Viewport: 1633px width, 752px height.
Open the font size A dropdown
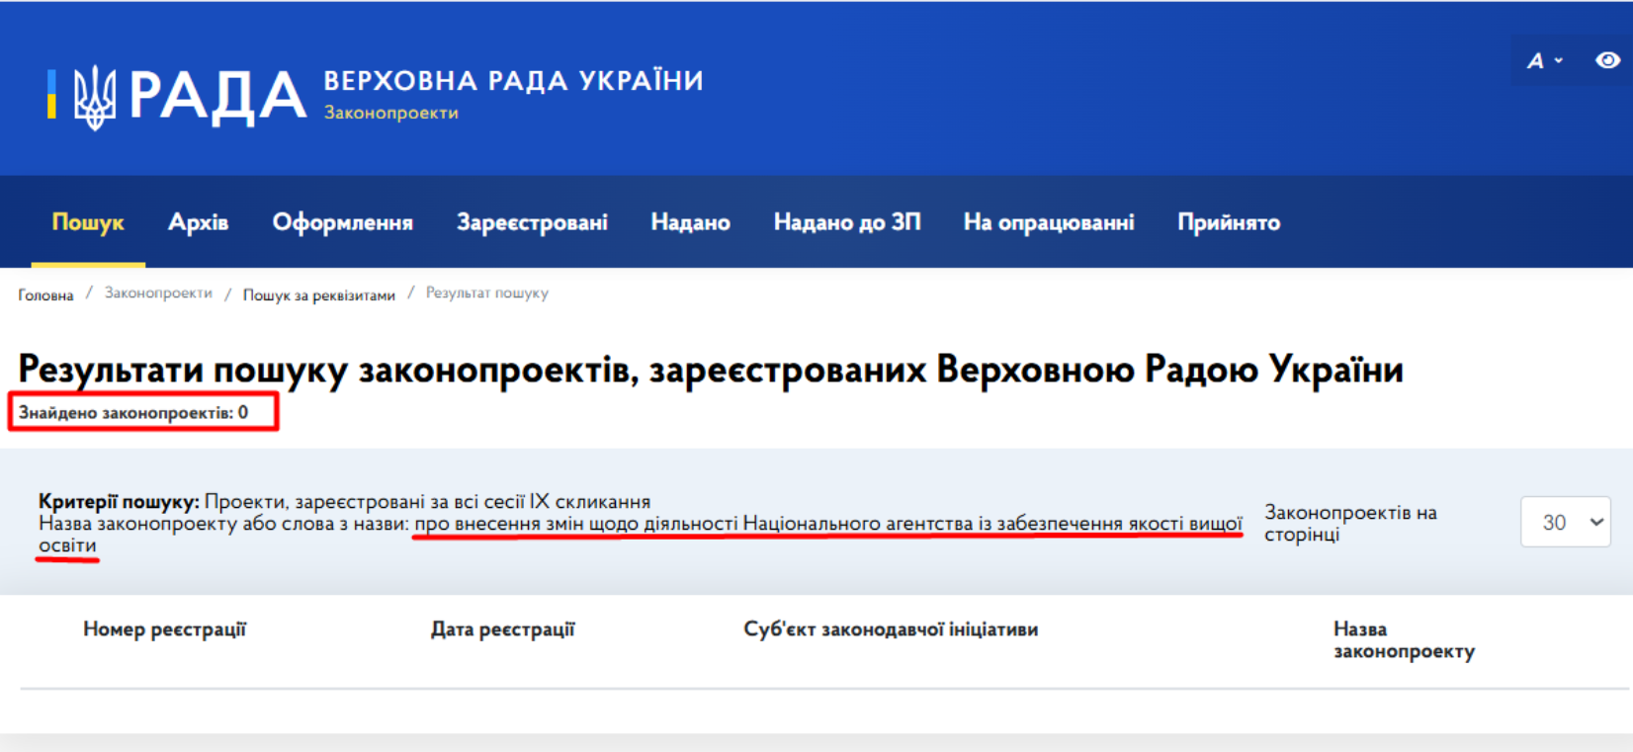[x=1545, y=60]
